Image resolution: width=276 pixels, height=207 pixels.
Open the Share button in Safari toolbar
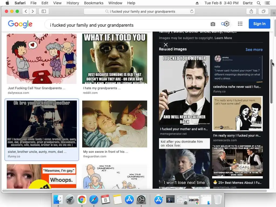pyautogui.click(x=251, y=11)
